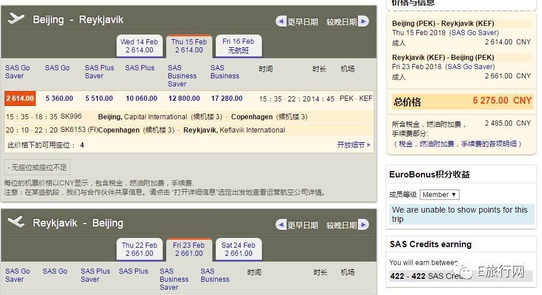Click the SAS Business header in return table

214,275
